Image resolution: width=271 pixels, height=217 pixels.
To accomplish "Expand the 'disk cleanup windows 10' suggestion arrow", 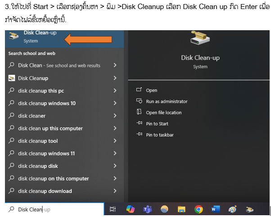I will (x=115, y=103).
